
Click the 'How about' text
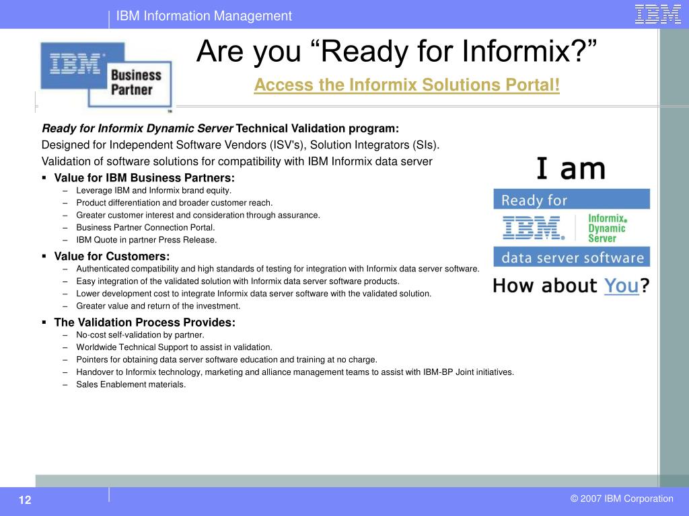click(545, 286)
